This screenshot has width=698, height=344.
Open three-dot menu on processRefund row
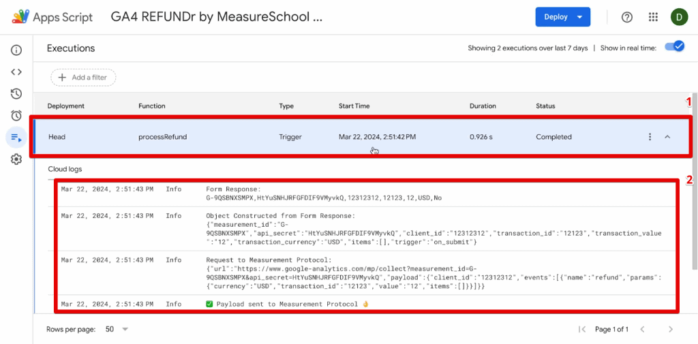pos(650,137)
